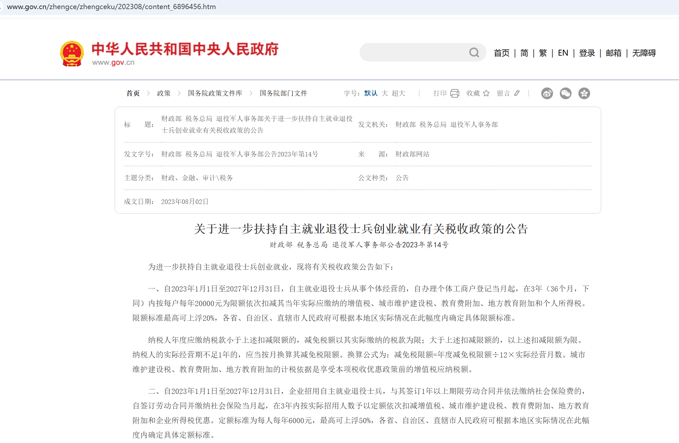
Task: Open the 邮箱 mailbox link
Action: click(614, 53)
